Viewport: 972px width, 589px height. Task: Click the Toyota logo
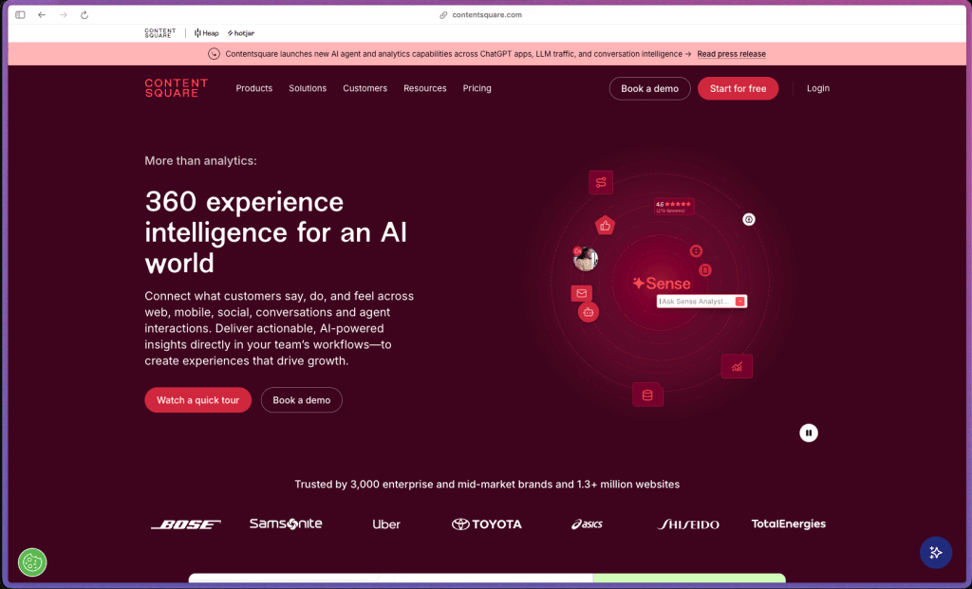487,525
